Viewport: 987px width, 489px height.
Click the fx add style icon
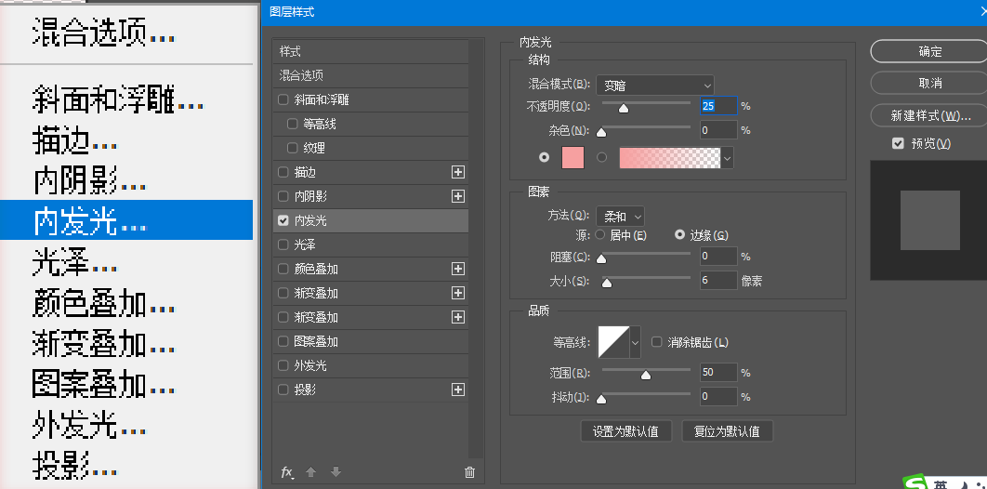pyautogui.click(x=287, y=472)
